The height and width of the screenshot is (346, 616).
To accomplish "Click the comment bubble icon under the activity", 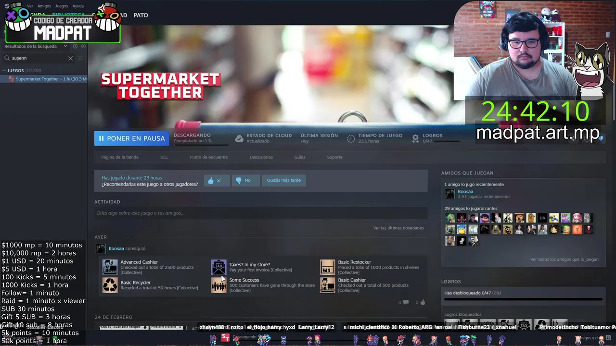I will pyautogui.click(x=406, y=302).
